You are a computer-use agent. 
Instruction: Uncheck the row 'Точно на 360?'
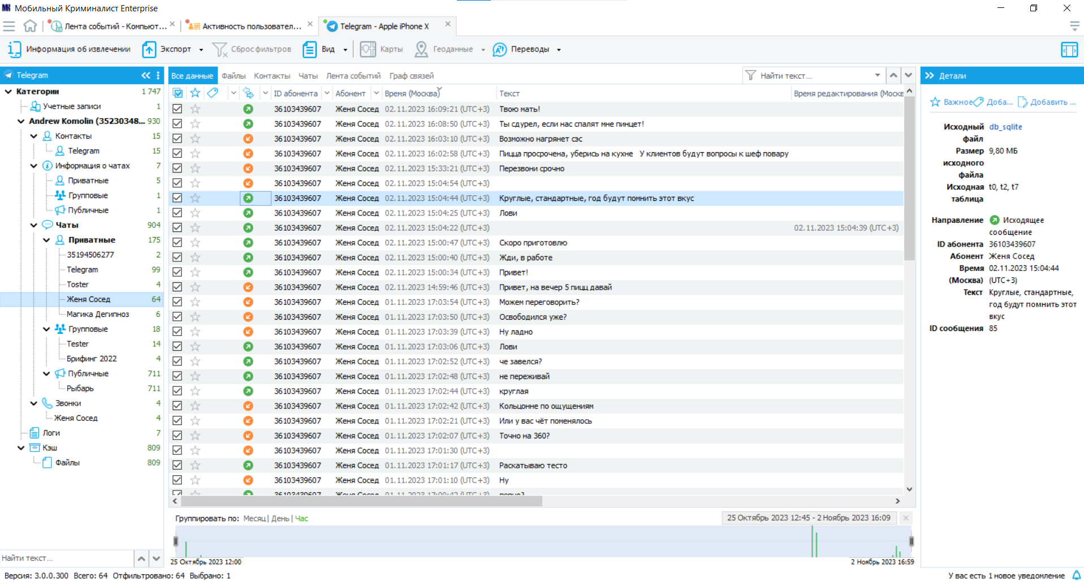click(178, 436)
